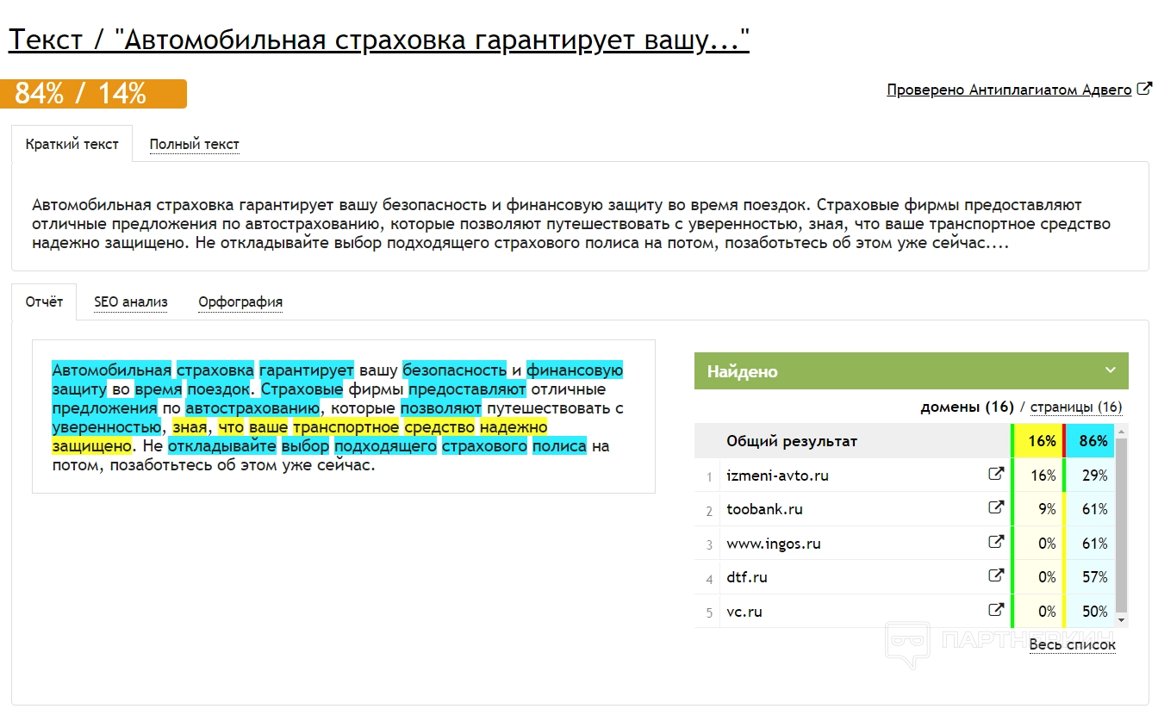1158x715 pixels.
Task: Open the Орфография tab
Action: pos(240,302)
